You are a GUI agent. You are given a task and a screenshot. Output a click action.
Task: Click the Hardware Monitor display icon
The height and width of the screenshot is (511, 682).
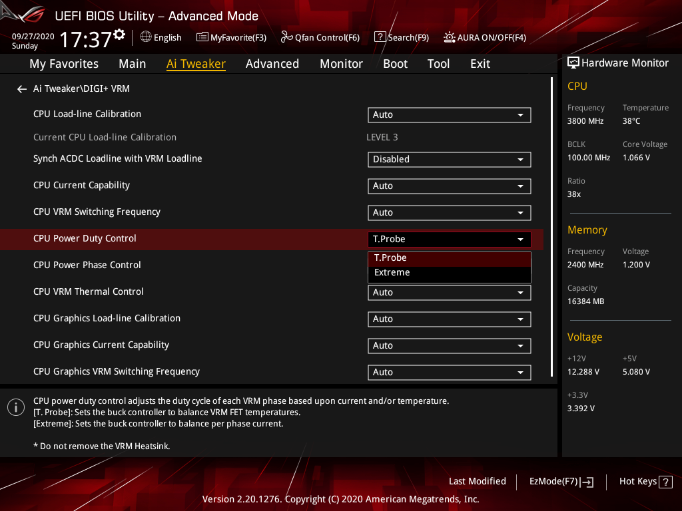coord(573,63)
